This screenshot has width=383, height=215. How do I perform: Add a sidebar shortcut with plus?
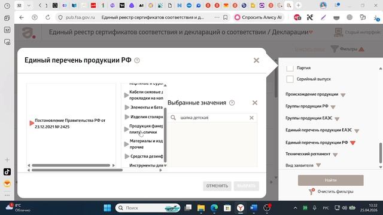pos(7,160)
